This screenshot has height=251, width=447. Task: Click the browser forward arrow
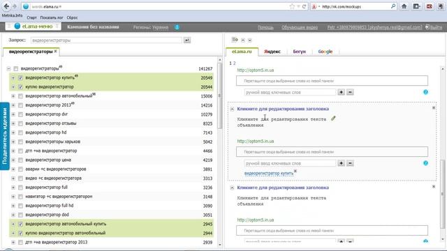(15, 6)
